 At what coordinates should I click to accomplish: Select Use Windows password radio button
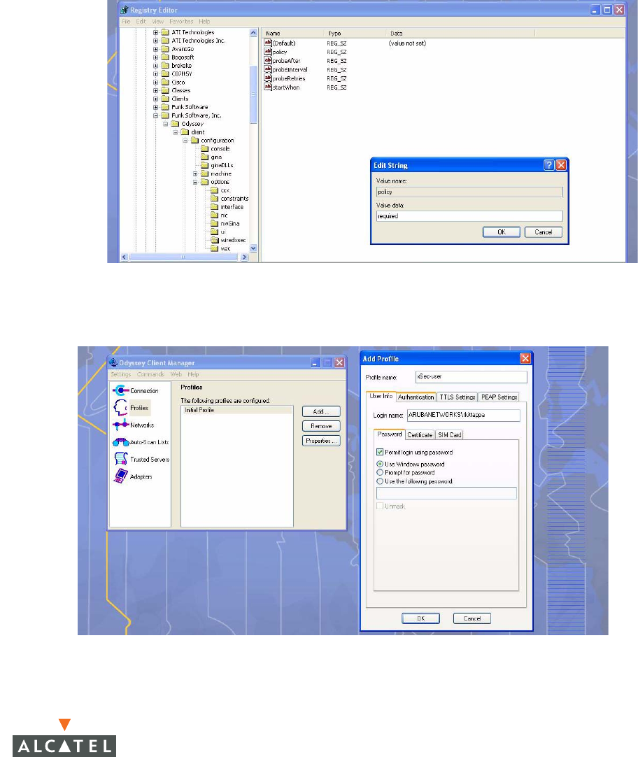coord(380,464)
